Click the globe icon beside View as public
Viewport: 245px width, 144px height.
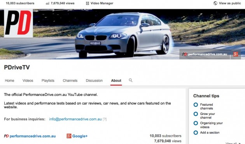click(215, 3)
